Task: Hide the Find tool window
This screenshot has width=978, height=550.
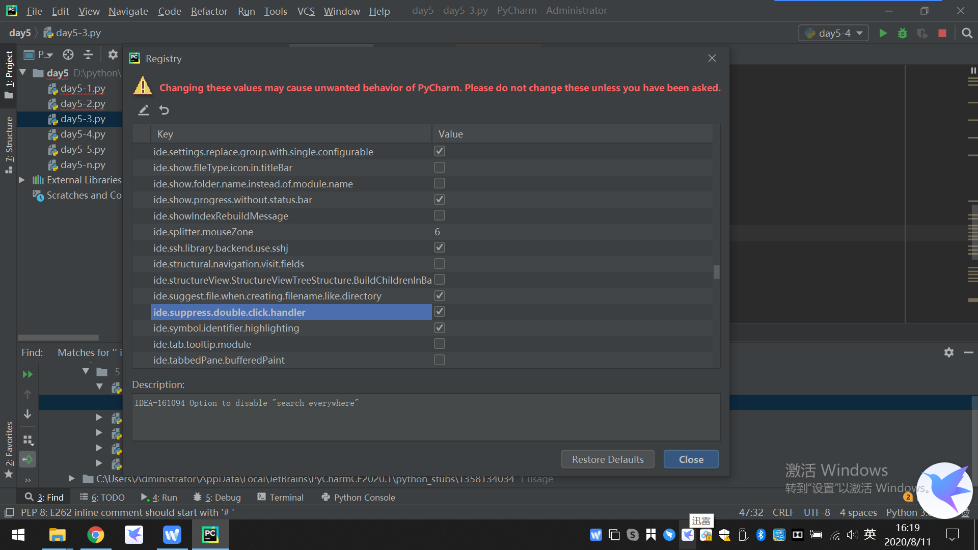Action: (969, 352)
